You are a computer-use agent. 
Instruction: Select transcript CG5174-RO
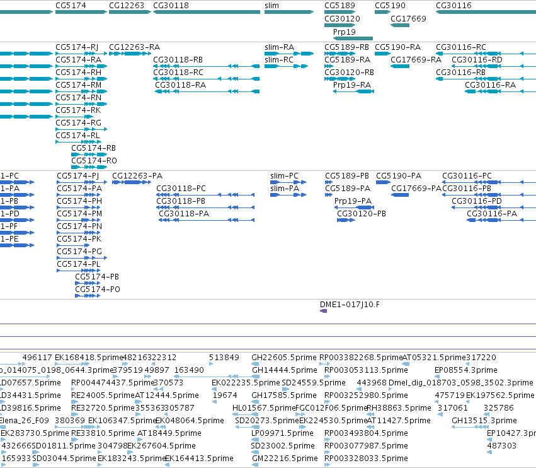(x=94, y=161)
